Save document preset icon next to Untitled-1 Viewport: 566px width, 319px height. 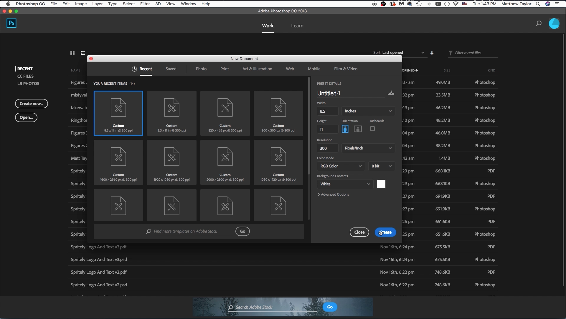(391, 93)
